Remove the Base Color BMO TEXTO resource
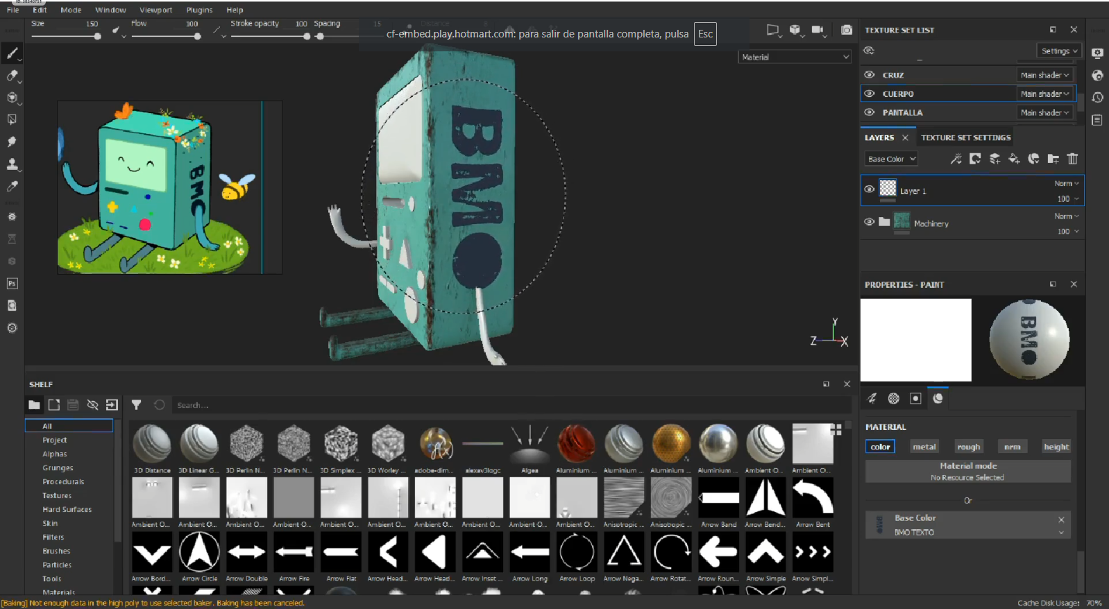Image resolution: width=1109 pixels, height=609 pixels. click(x=1061, y=520)
